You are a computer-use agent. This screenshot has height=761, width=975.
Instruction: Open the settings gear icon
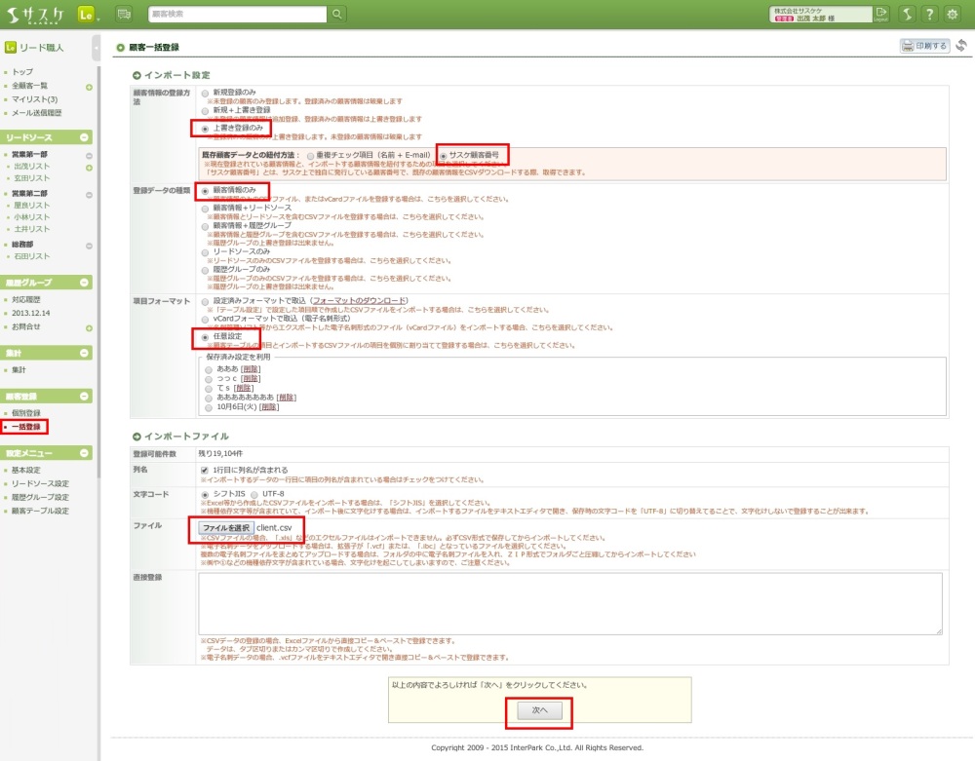click(x=953, y=14)
